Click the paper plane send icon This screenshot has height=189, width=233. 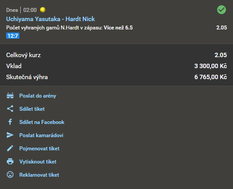click(x=10, y=135)
